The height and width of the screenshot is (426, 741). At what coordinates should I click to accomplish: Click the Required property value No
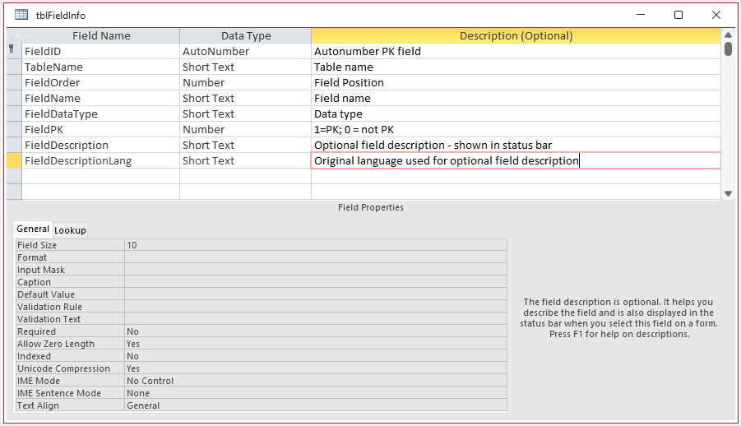(316, 331)
